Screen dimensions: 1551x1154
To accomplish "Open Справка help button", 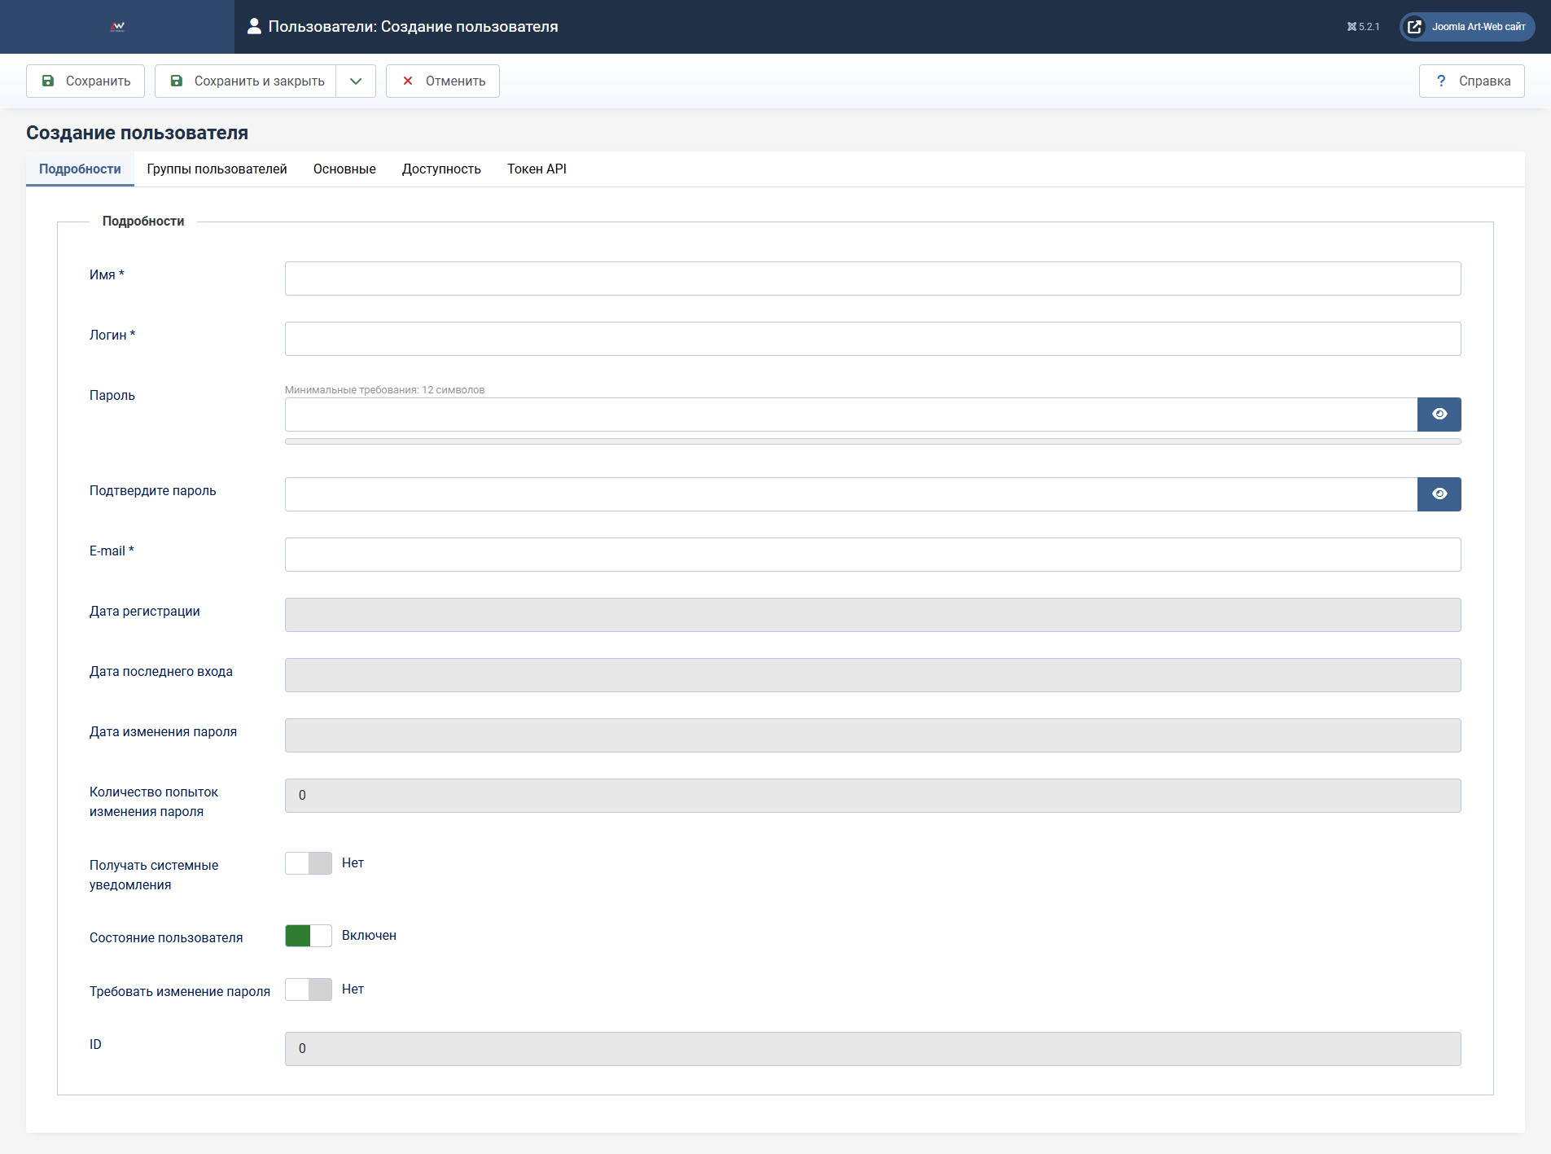I will 1472,81.
